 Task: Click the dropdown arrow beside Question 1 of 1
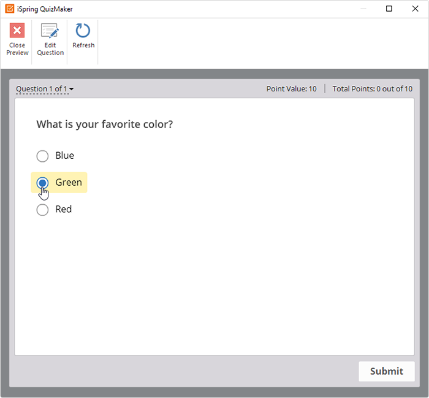[72, 89]
